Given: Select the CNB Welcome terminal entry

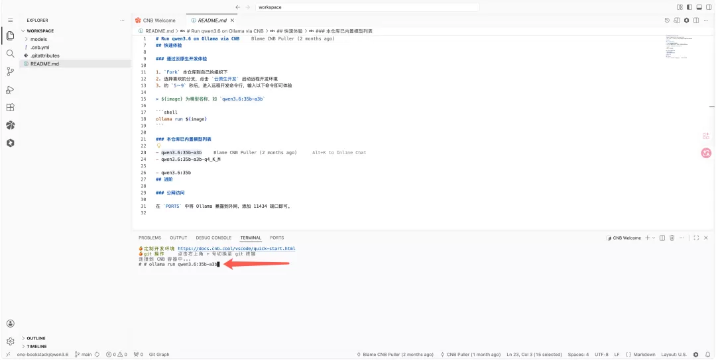Looking at the screenshot, I should pyautogui.click(x=624, y=238).
